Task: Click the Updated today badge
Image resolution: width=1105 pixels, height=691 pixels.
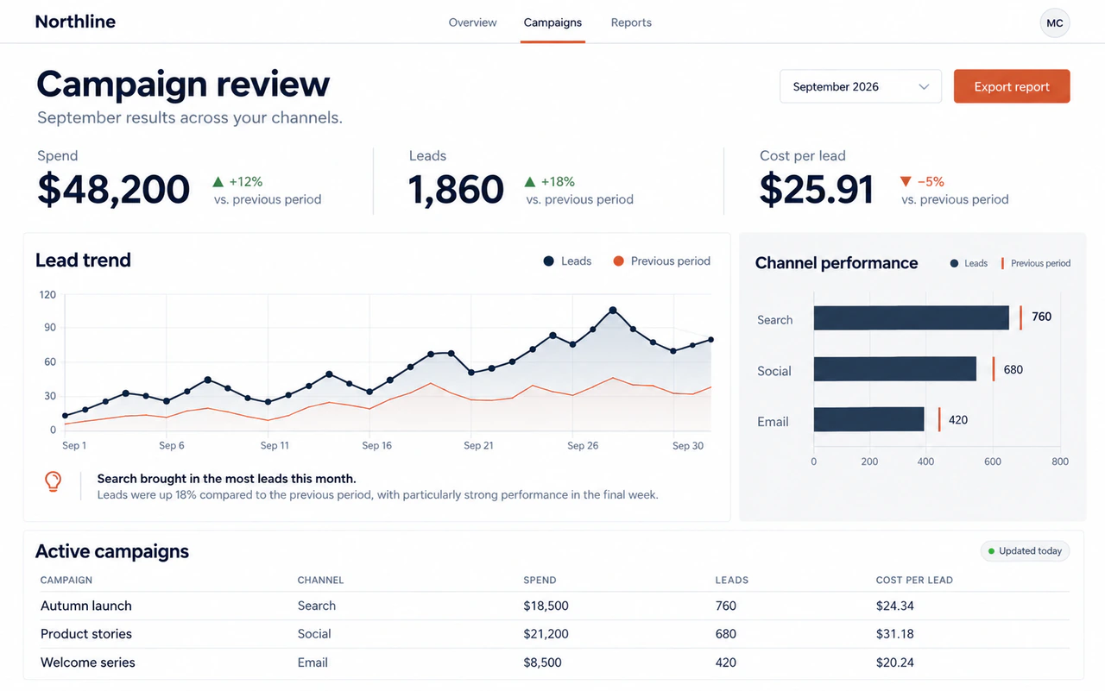Action: 1025,551
